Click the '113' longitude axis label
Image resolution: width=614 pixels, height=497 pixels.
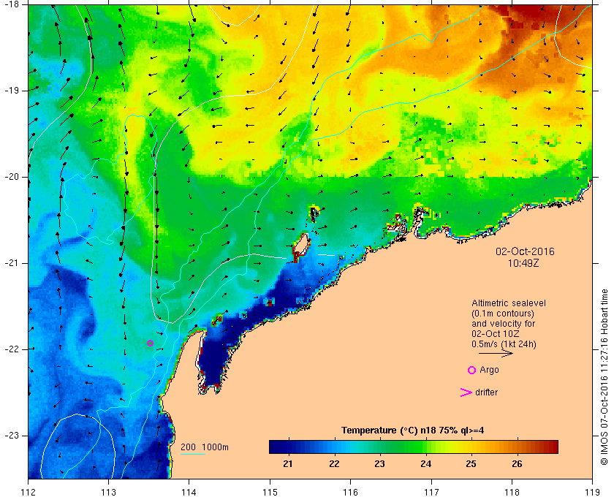click(x=108, y=492)
